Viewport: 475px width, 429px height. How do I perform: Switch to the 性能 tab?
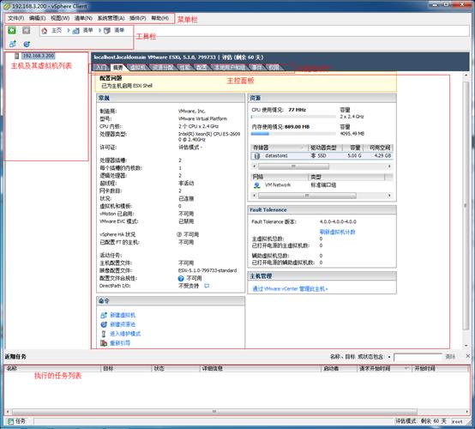pos(185,67)
